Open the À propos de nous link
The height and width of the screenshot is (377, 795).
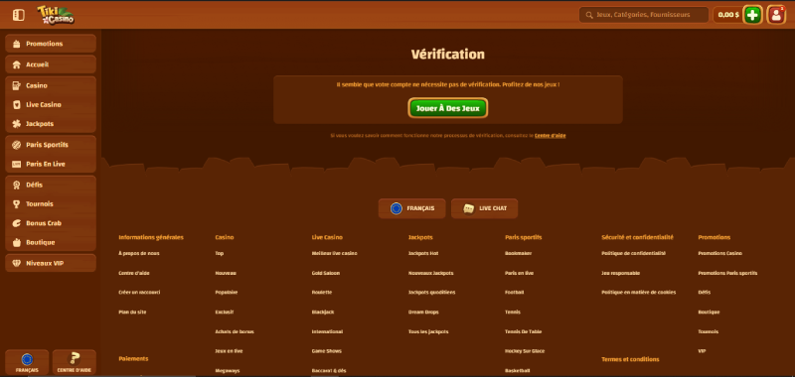coord(139,253)
